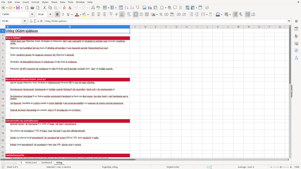The width and height of the screenshot is (301, 169).
Task: Export directly as PDF
Action: (x=27, y=8)
